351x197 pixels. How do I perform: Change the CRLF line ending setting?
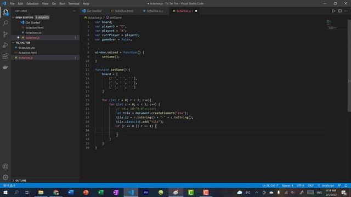(x=310, y=186)
